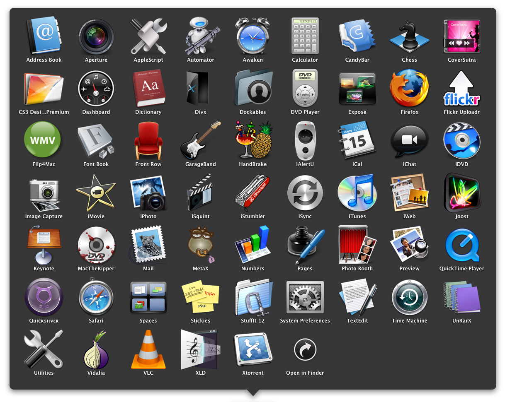Open Flickr Uploadr
This screenshot has height=402, width=505.
coord(462,88)
